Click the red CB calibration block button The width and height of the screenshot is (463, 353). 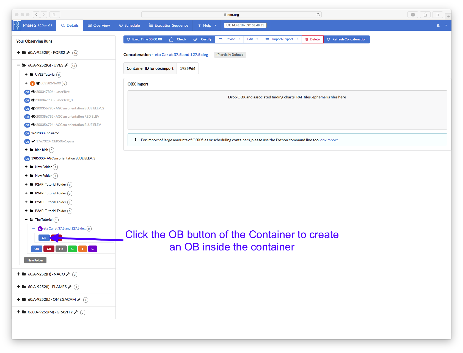[x=49, y=249]
